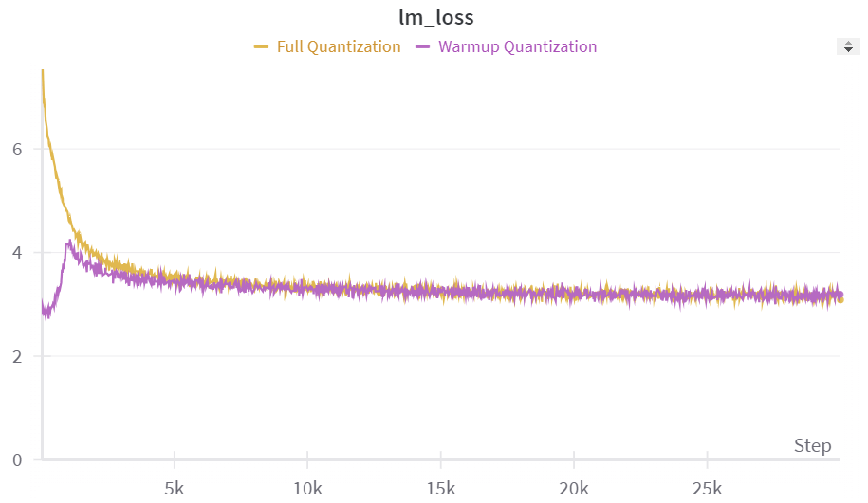Click the peak of the purple Warmup curve
Image resolution: width=868 pixels, height=503 pixels.
pyautogui.click(x=68, y=243)
